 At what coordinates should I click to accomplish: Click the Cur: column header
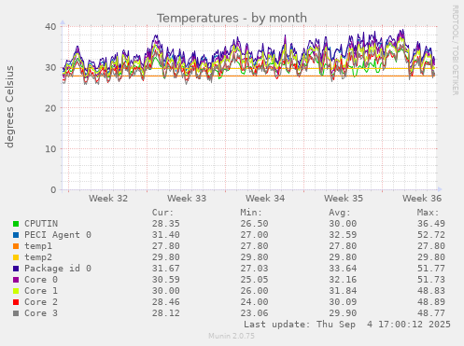click(162, 213)
